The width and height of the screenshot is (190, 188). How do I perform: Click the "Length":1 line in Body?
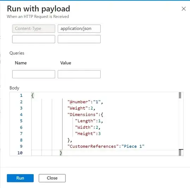click(89, 121)
